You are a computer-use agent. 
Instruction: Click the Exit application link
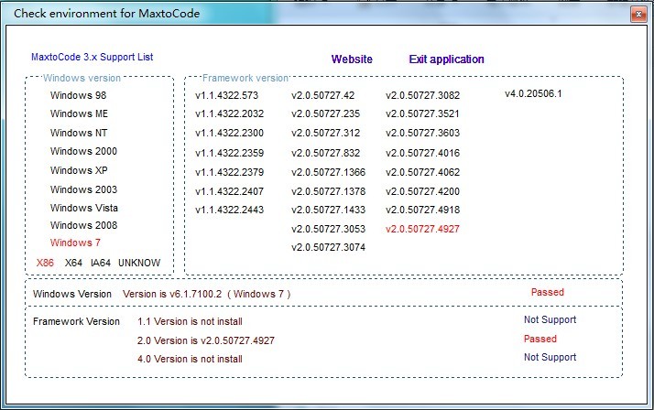tap(446, 59)
